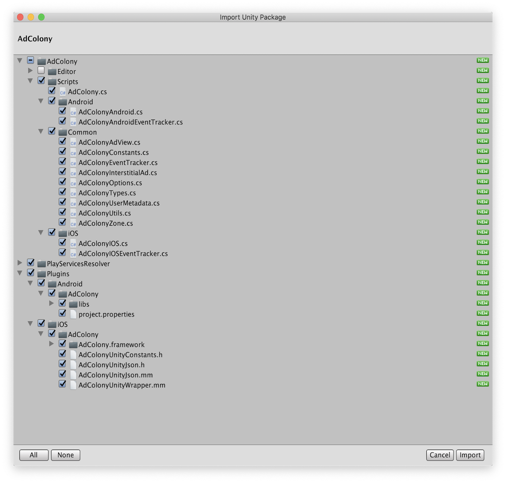This screenshot has width=506, height=483.
Task: Click the file icon of project.properties
Action: click(x=73, y=314)
